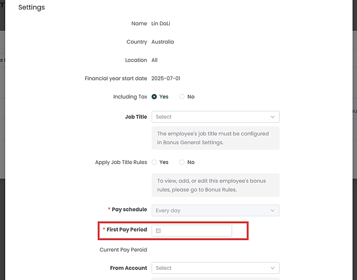Click the Job Title field label
357x280 pixels.
point(136,117)
